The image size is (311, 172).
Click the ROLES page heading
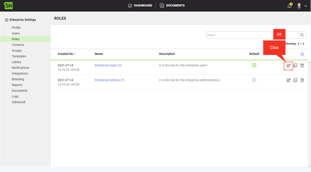coord(60,18)
